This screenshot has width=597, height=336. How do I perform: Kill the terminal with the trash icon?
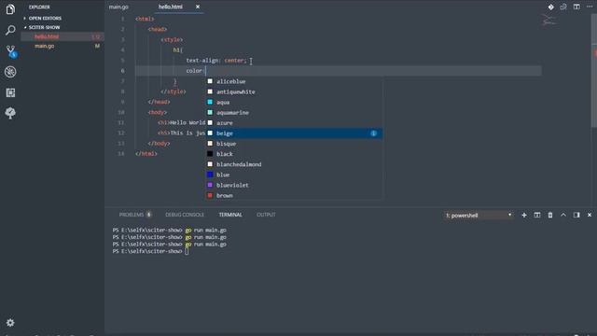(550, 216)
